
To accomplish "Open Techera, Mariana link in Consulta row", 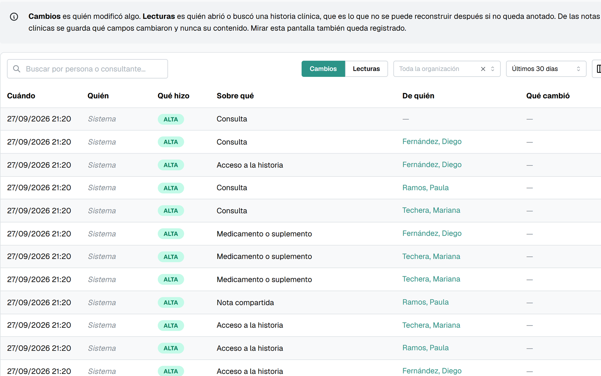I will click(x=431, y=210).
